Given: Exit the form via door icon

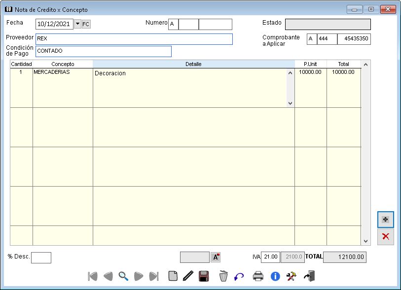Looking at the screenshot, I should point(309,276).
